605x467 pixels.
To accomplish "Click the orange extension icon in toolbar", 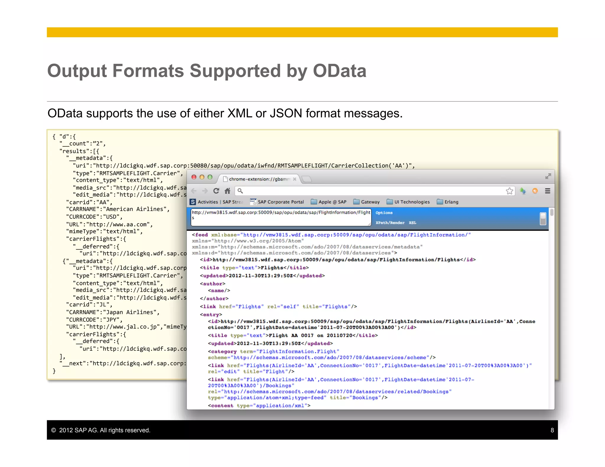I will (x=535, y=191).
